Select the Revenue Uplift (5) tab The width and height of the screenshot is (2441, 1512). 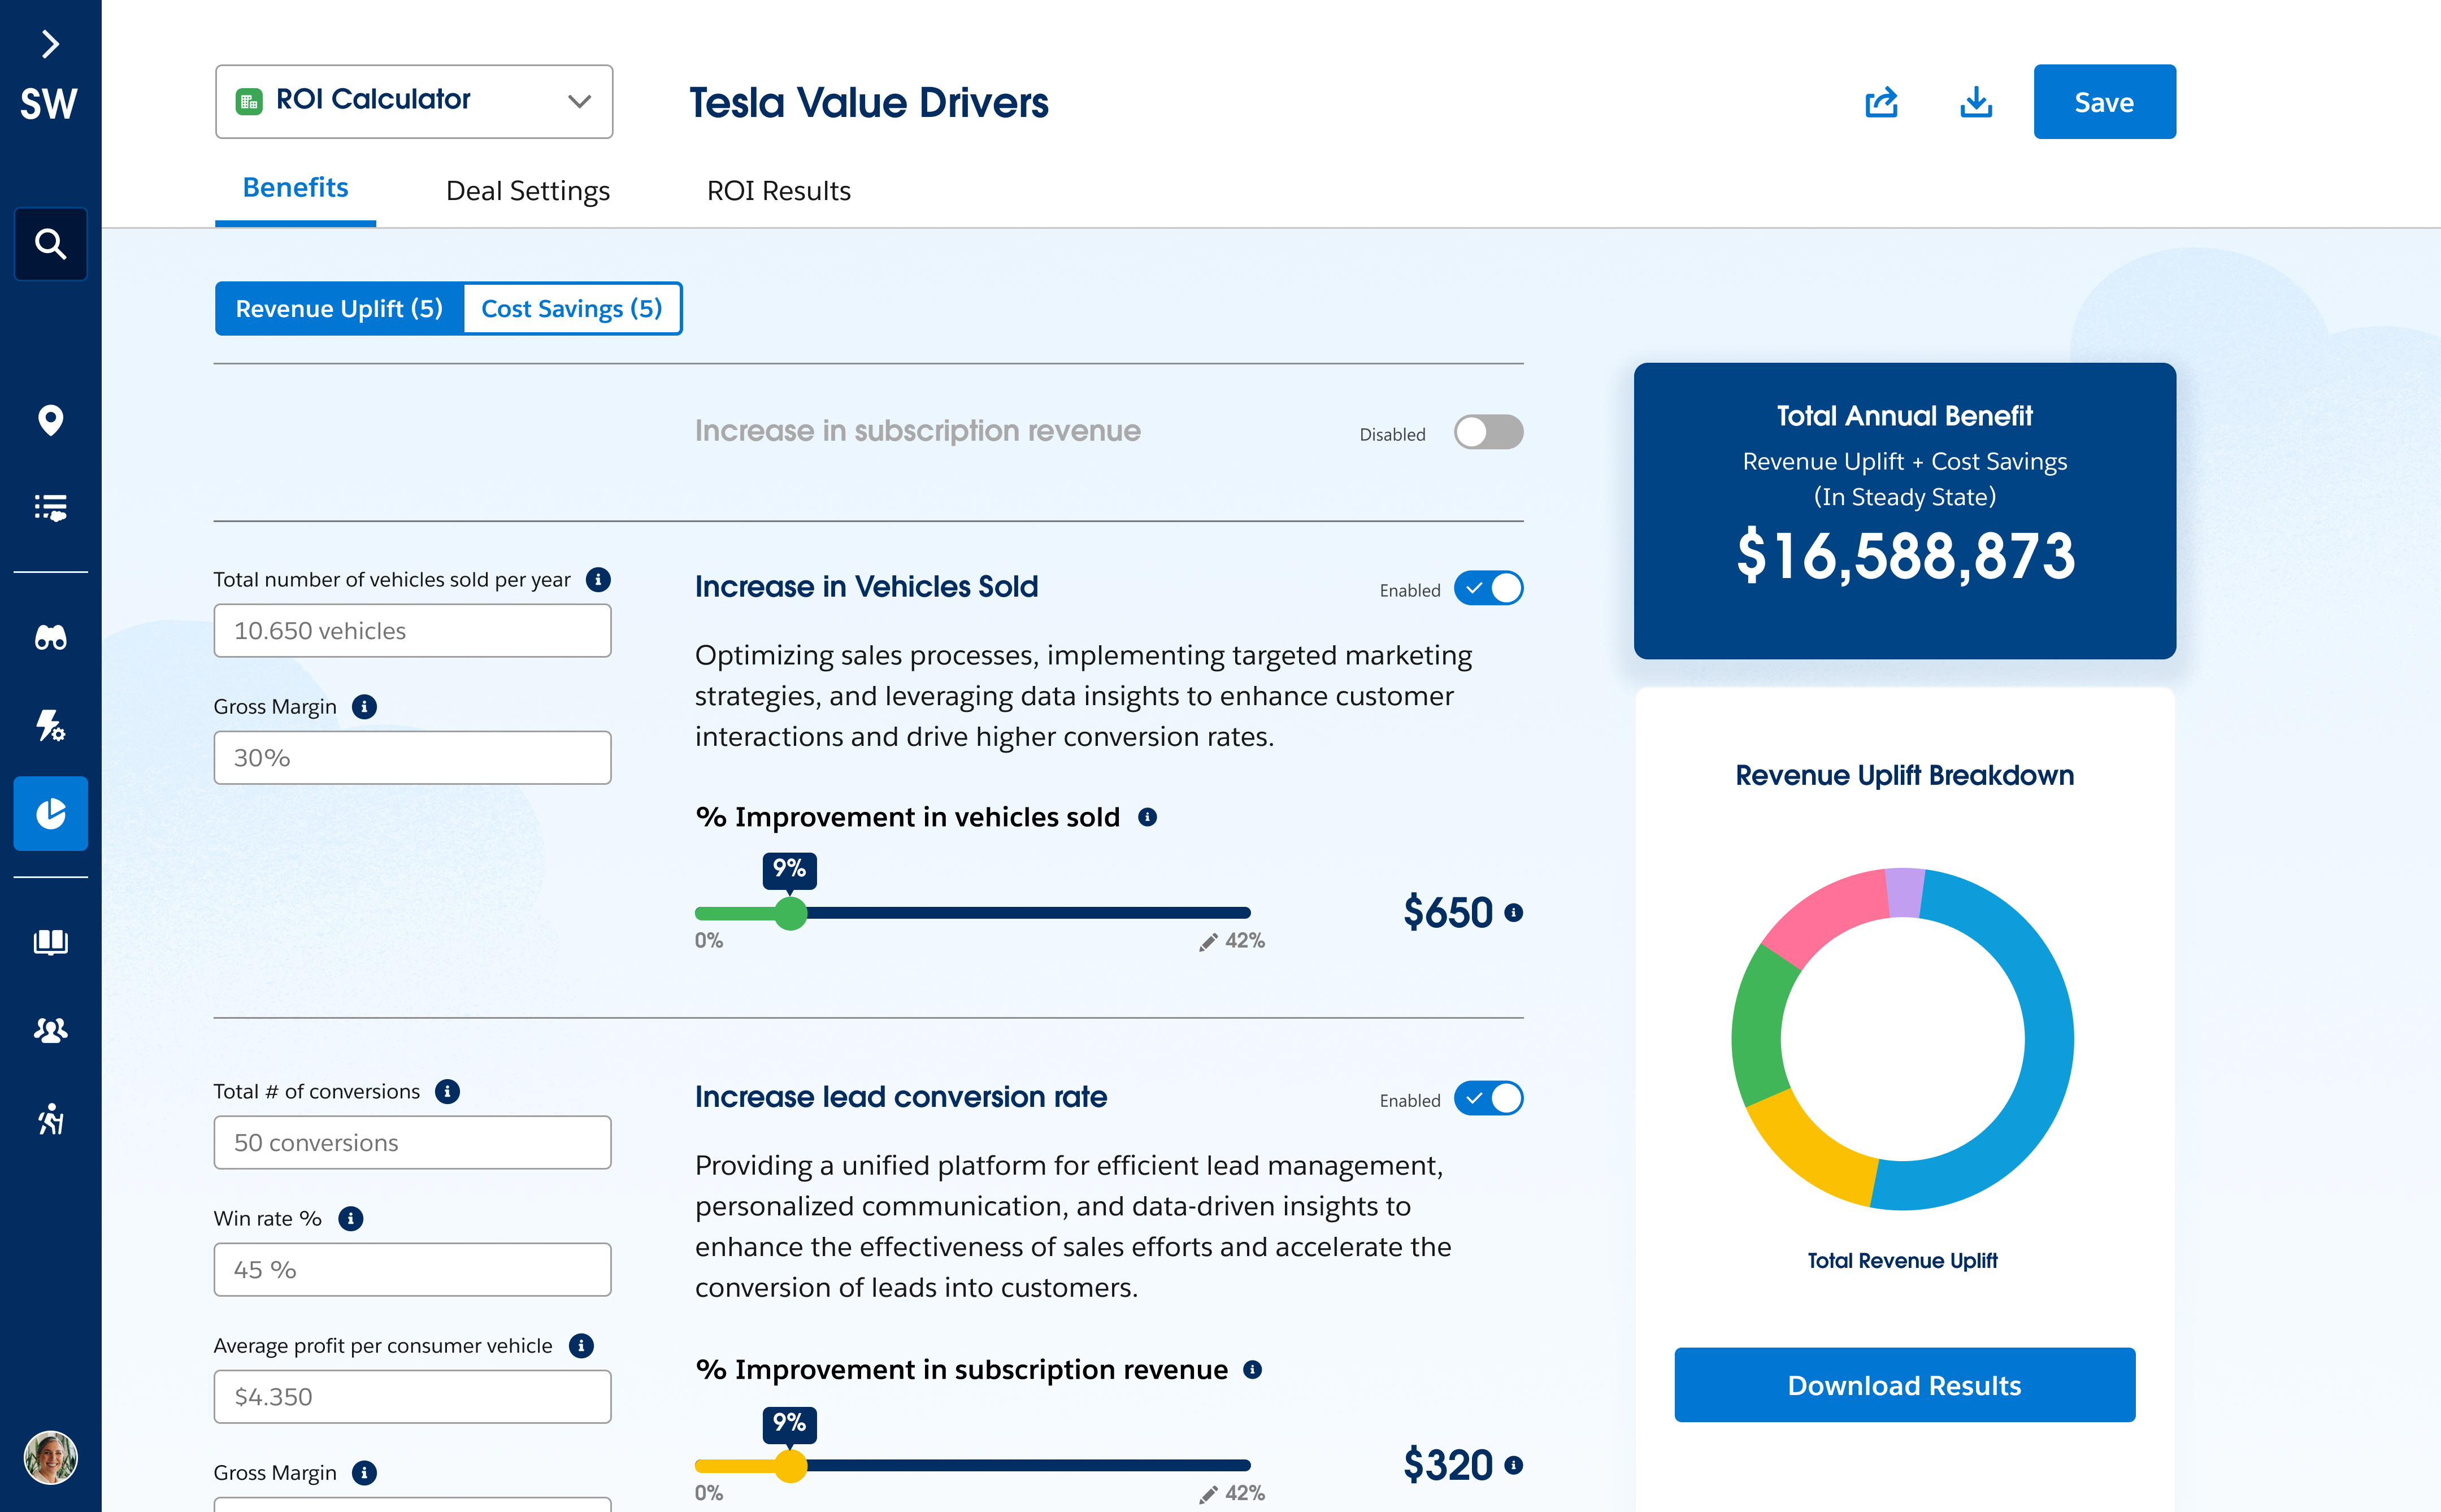pyautogui.click(x=339, y=308)
